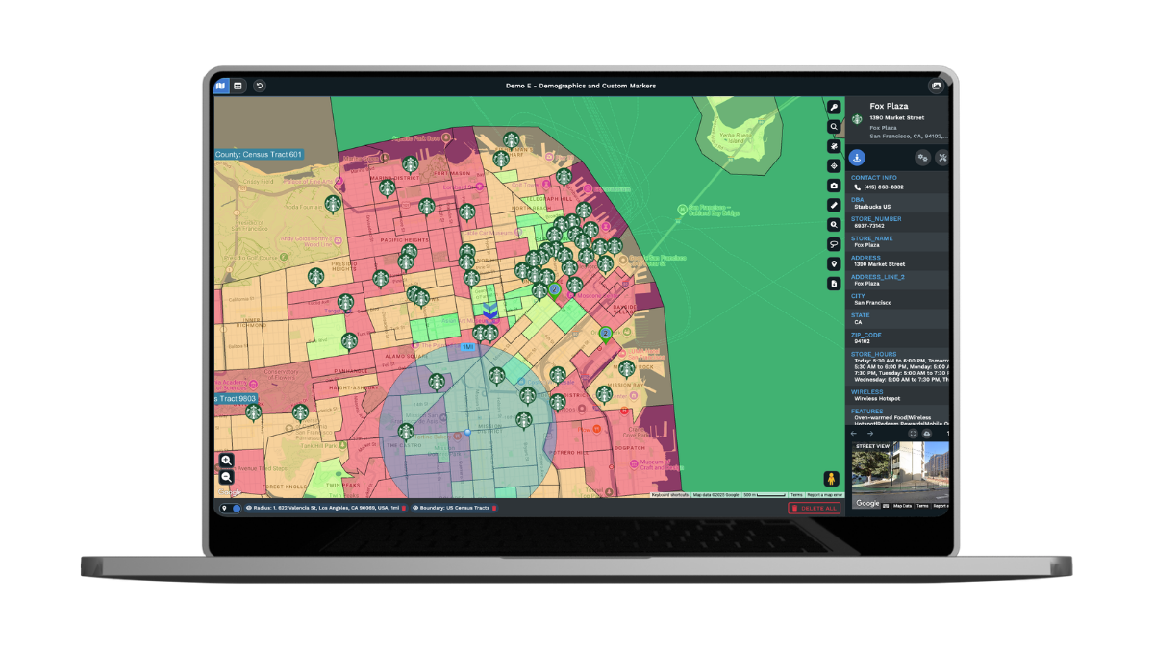This screenshot has height=649, width=1154.
Task: Click the blue download marker button
Action: (857, 158)
